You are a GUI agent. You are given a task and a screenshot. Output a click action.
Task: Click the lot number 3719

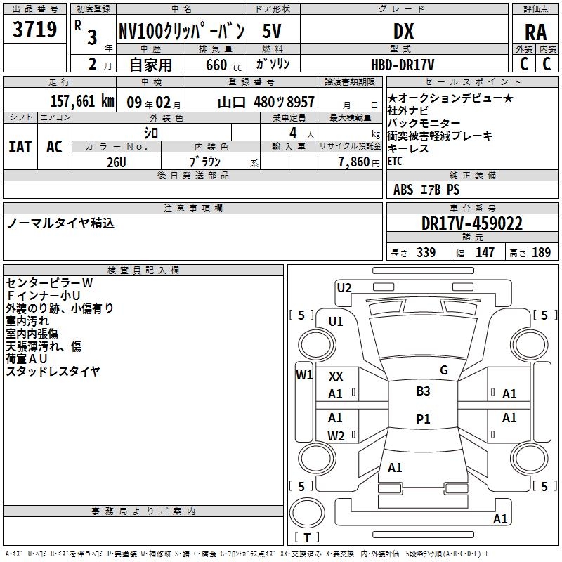[35, 31]
